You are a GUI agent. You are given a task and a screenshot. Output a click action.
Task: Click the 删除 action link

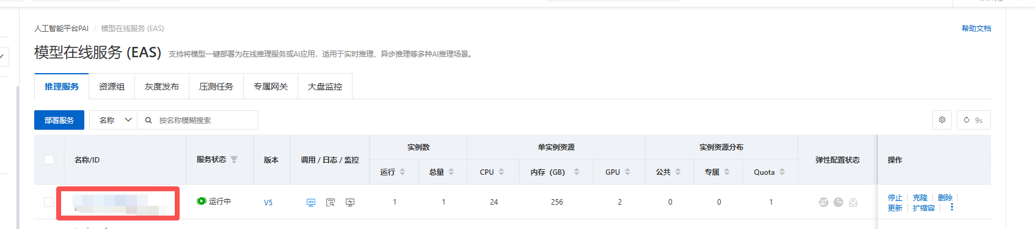(x=945, y=198)
